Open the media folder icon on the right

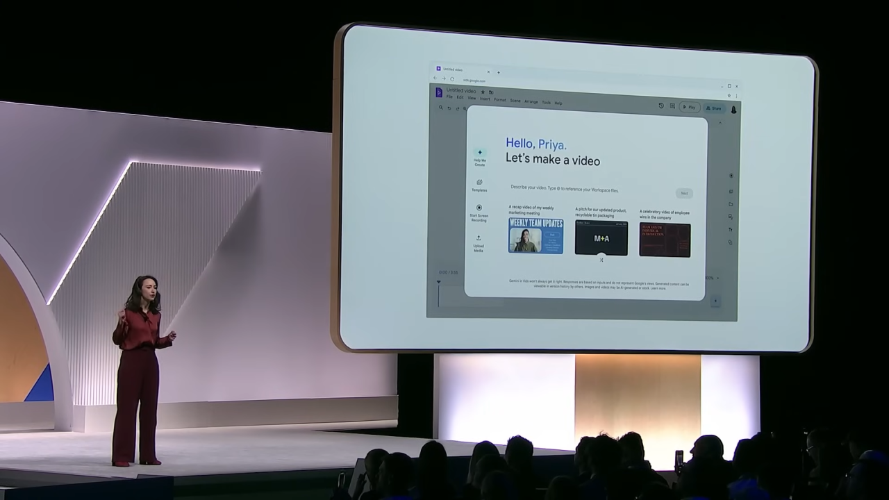730,204
